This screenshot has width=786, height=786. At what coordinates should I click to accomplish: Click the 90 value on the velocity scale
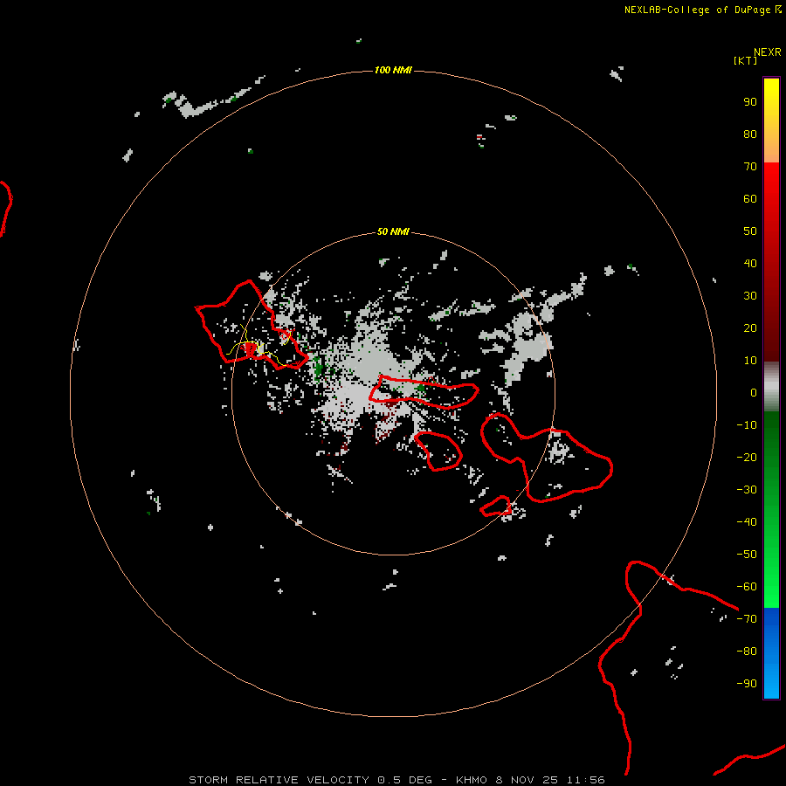point(750,102)
